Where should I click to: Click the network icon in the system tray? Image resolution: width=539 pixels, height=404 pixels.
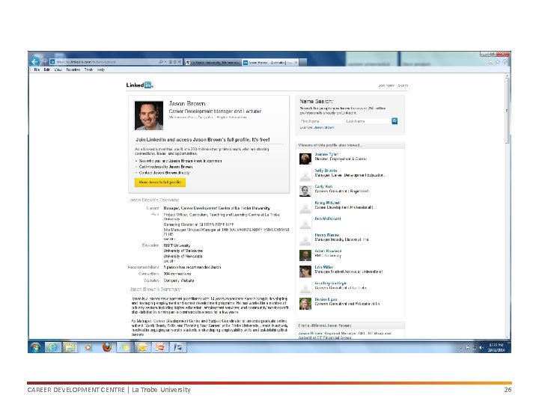coord(475,348)
